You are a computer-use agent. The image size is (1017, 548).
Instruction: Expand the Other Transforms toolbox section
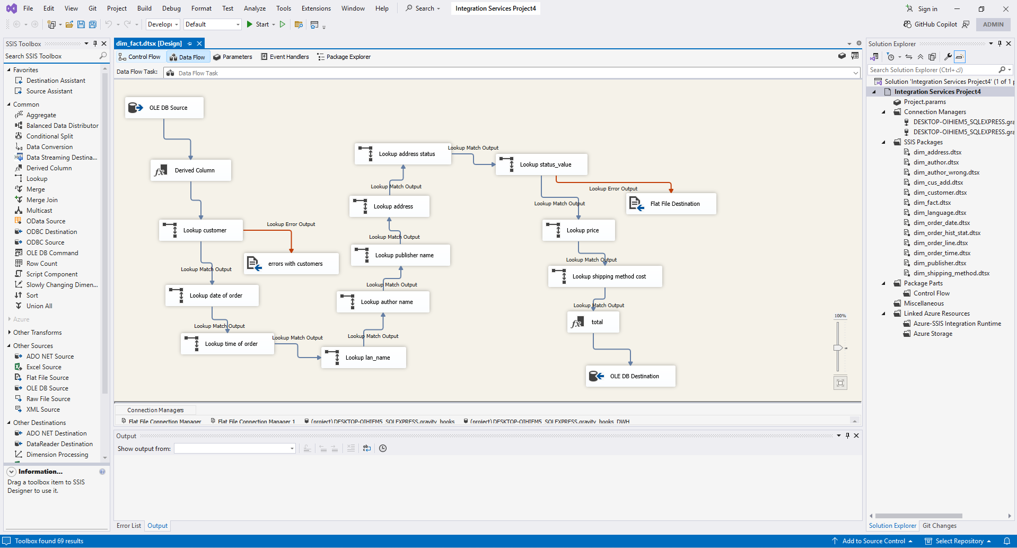pyautogui.click(x=9, y=333)
